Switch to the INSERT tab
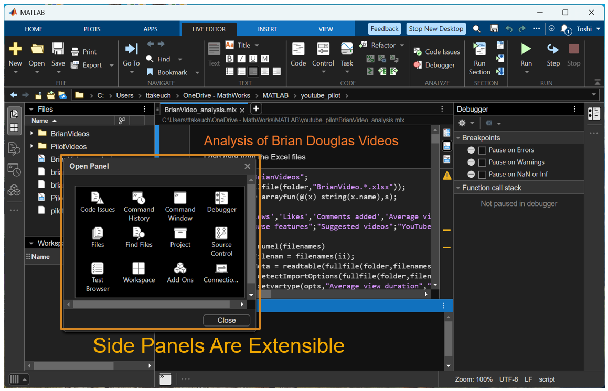Viewport: 608px width, 391px height. tap(267, 29)
